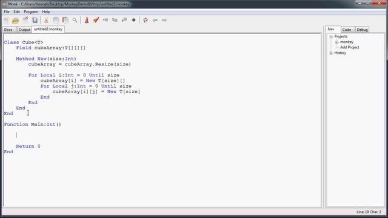The height and width of the screenshot is (218, 388).
Task: Select the History tree item label
Action: [340, 53]
